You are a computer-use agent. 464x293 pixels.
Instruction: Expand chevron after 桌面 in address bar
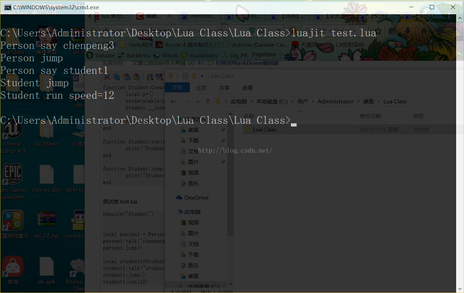[379, 102]
